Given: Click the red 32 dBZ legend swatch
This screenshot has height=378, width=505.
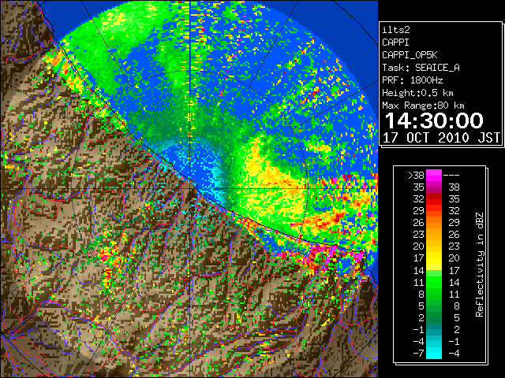Looking at the screenshot, I should (x=434, y=199).
